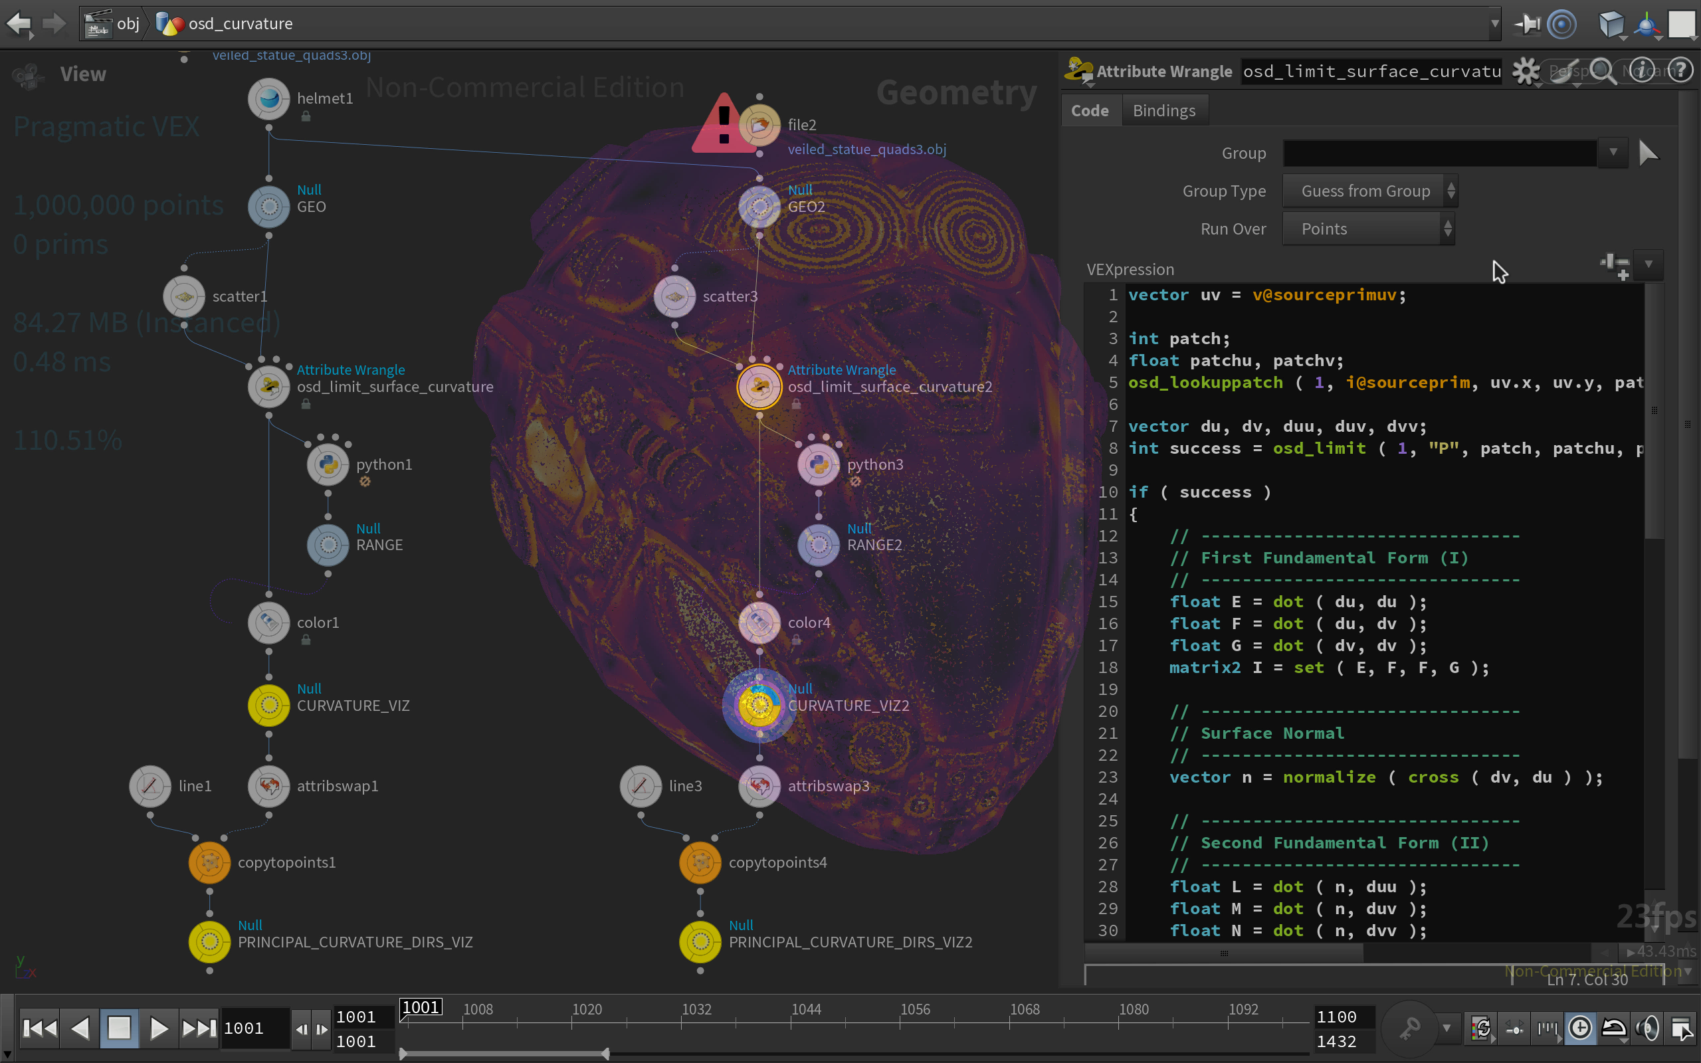Select the copytopoints4 node

[x=700, y=862]
